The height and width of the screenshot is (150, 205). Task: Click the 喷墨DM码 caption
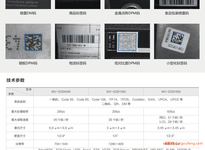(28, 13)
